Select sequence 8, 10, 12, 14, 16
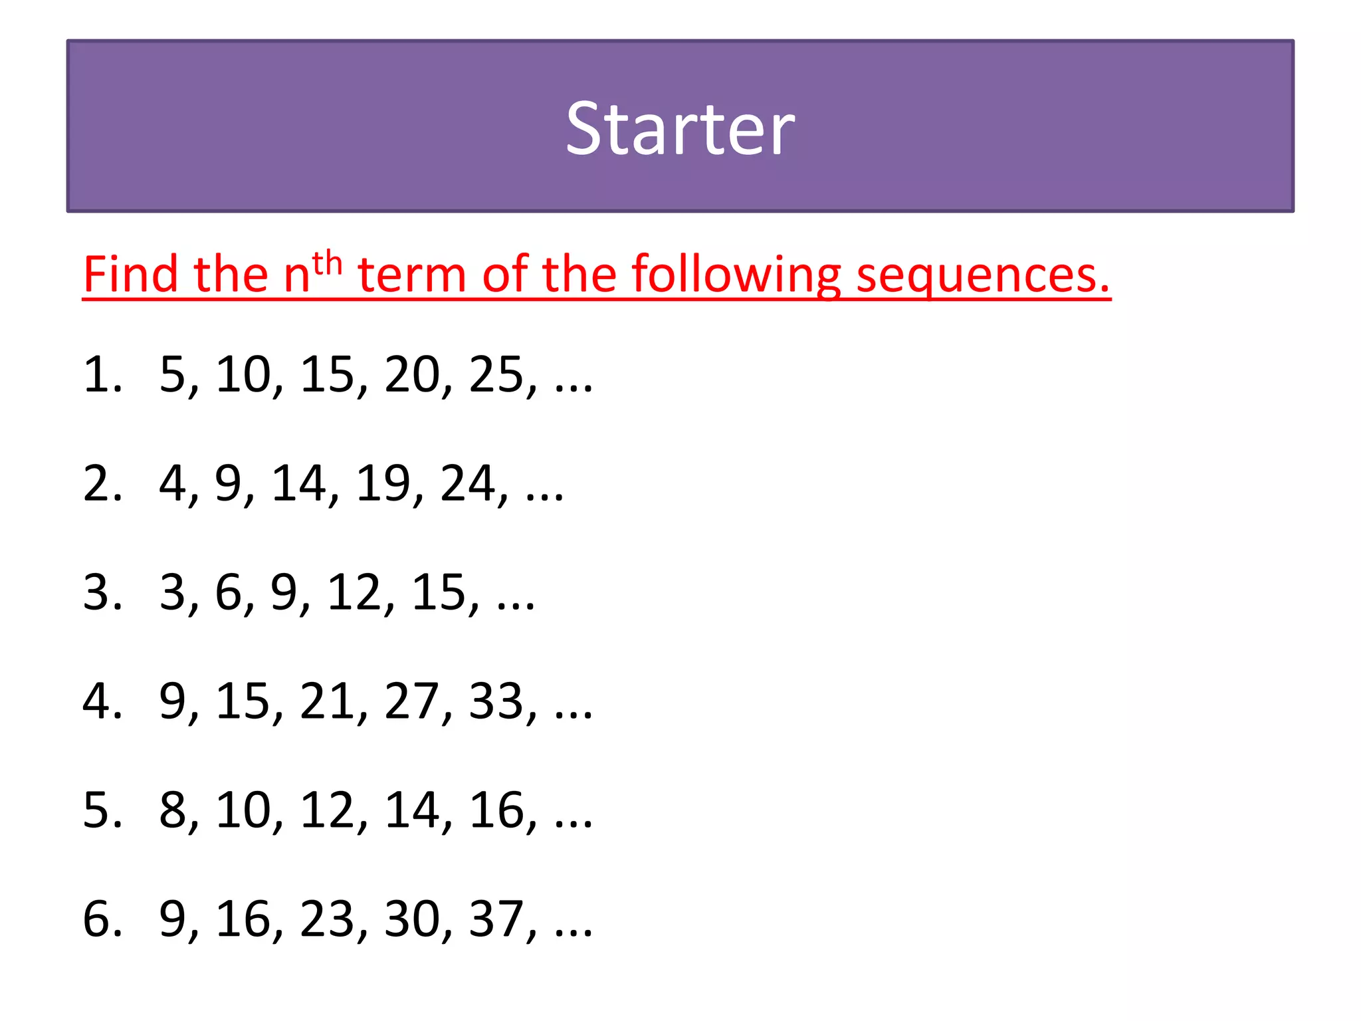The image size is (1361, 1021). (x=375, y=810)
